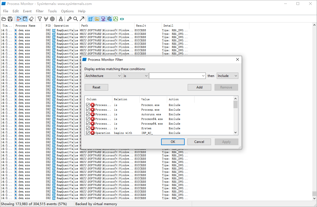Click the Relation column header in filter list
317x207 pixels.
point(126,99)
